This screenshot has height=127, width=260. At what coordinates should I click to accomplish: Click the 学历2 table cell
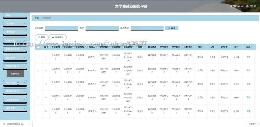(x=200, y=71)
